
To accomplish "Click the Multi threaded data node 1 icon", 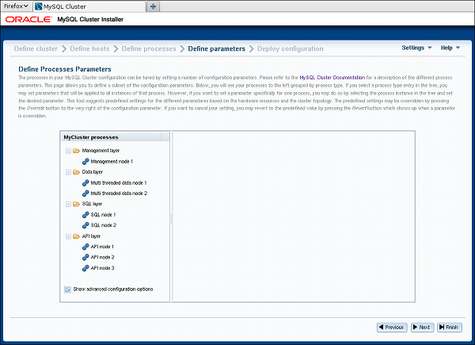I will point(85,182).
